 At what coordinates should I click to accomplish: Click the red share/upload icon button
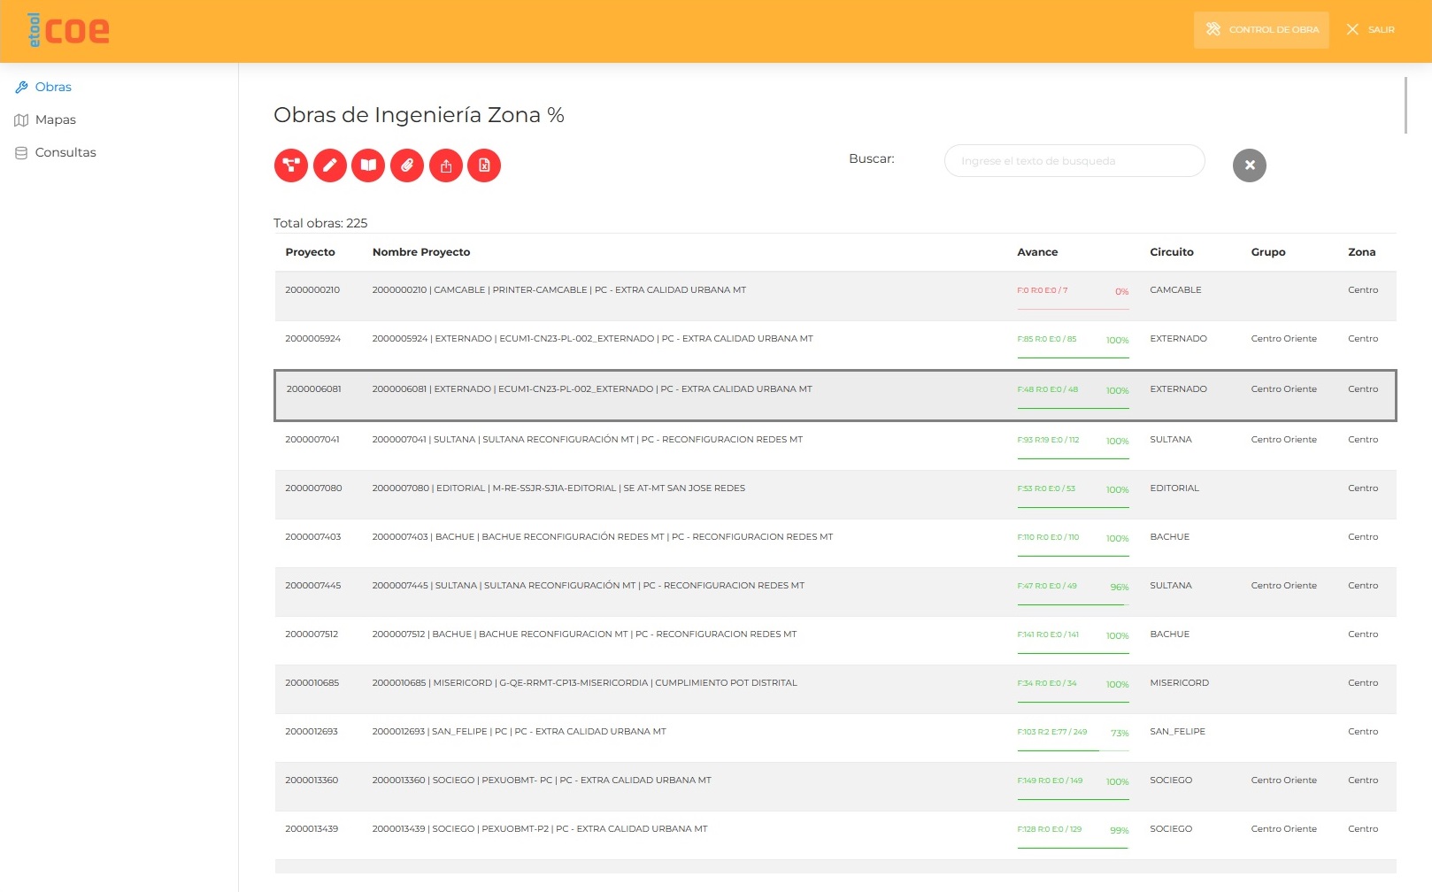pos(446,165)
